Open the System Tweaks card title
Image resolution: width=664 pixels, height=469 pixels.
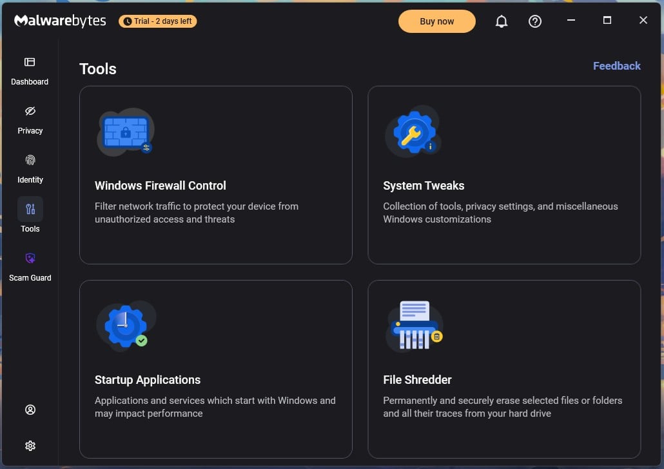point(424,186)
